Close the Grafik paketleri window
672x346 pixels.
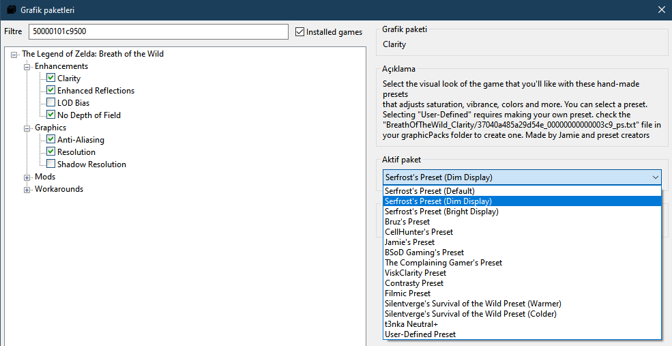click(x=662, y=10)
